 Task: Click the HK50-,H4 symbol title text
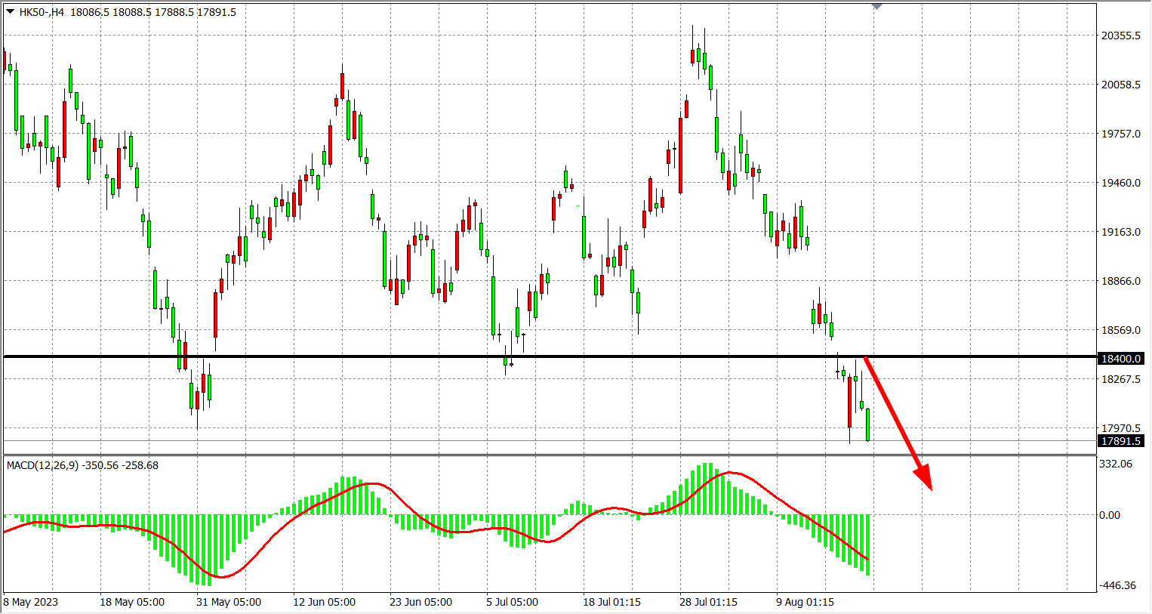tap(42, 12)
